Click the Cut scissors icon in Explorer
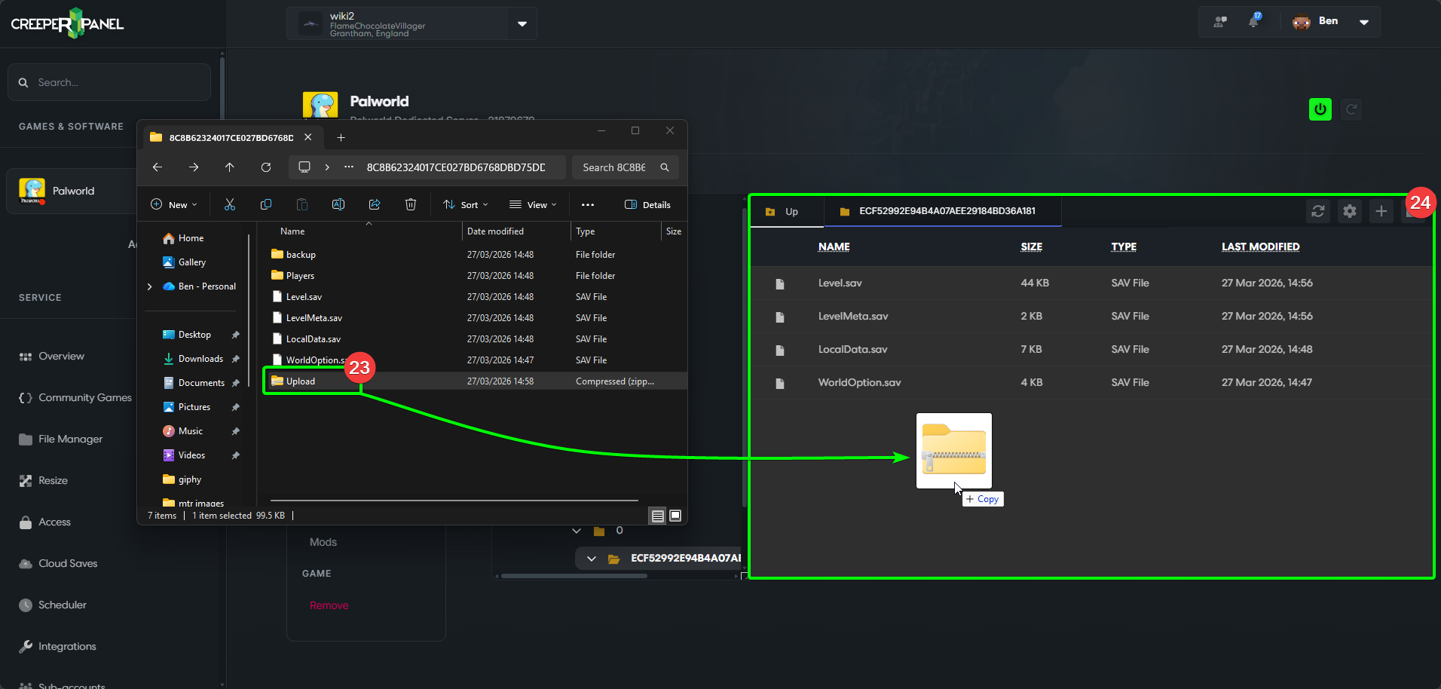1441x689 pixels. point(230,204)
